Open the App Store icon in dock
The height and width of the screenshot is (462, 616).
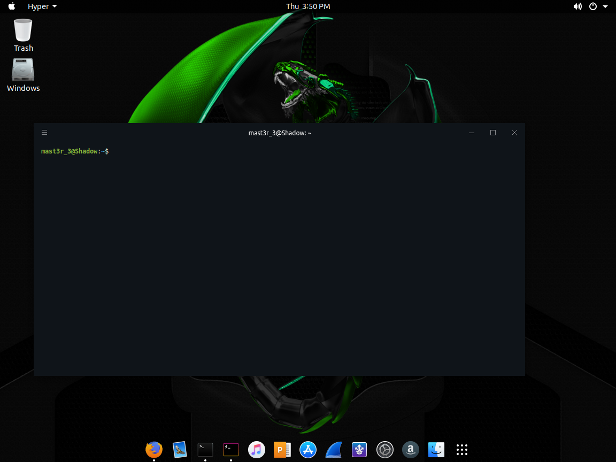tap(308, 449)
